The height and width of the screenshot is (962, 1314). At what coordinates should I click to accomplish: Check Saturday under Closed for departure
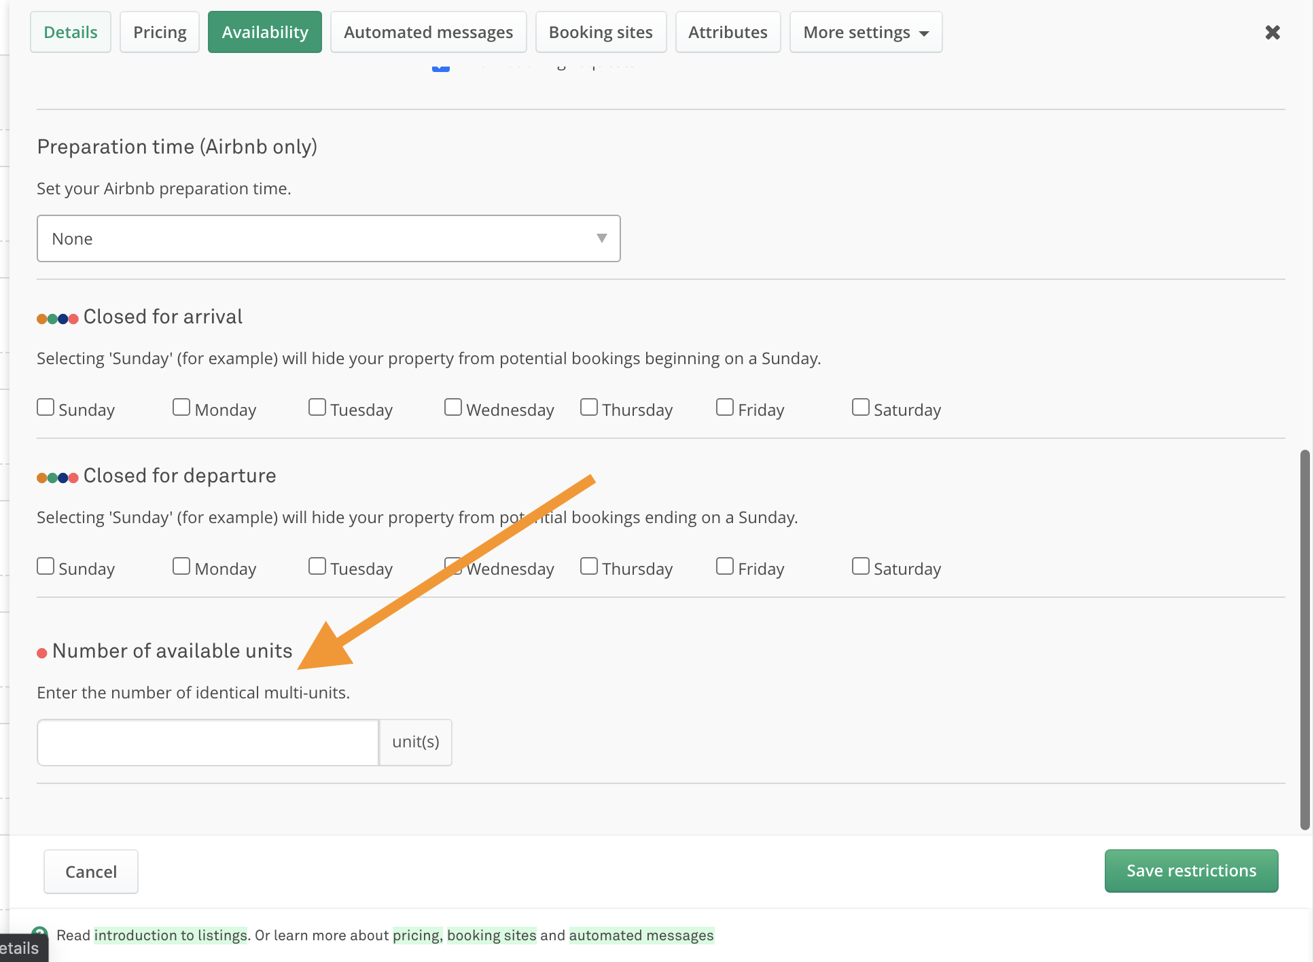click(861, 567)
